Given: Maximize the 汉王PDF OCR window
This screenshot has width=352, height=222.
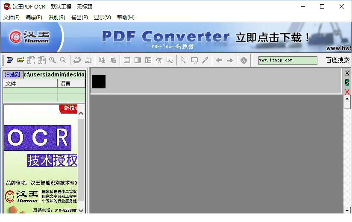Looking at the screenshot, I should 322,6.
